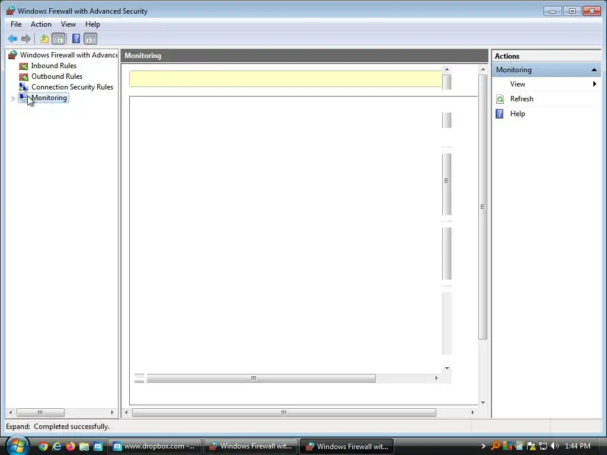Click the green Refresh icon in Actions
Image resolution: width=607 pixels, height=455 pixels.
click(500, 99)
